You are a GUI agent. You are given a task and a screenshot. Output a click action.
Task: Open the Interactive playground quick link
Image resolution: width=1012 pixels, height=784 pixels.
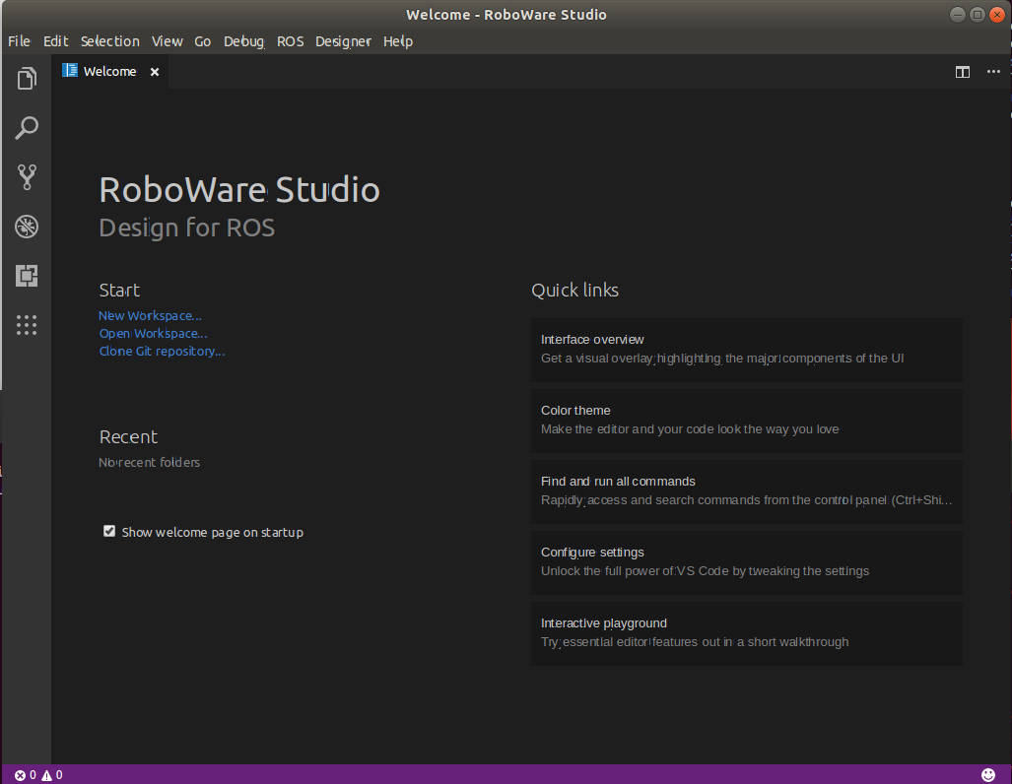tap(747, 633)
